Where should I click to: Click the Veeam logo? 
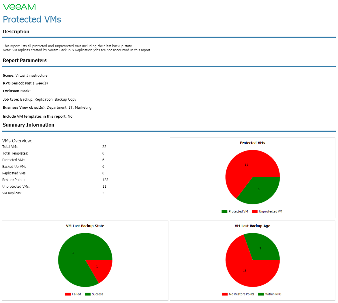click(x=19, y=7)
